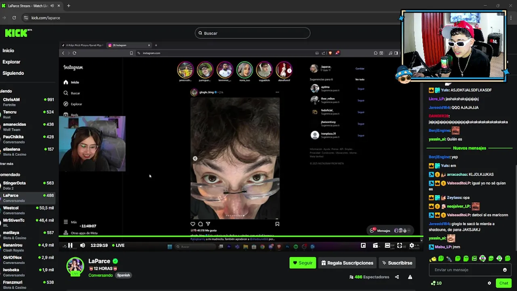The image size is (517, 291).
Task: Click the Kick logo
Action: pyautogui.click(x=18, y=33)
